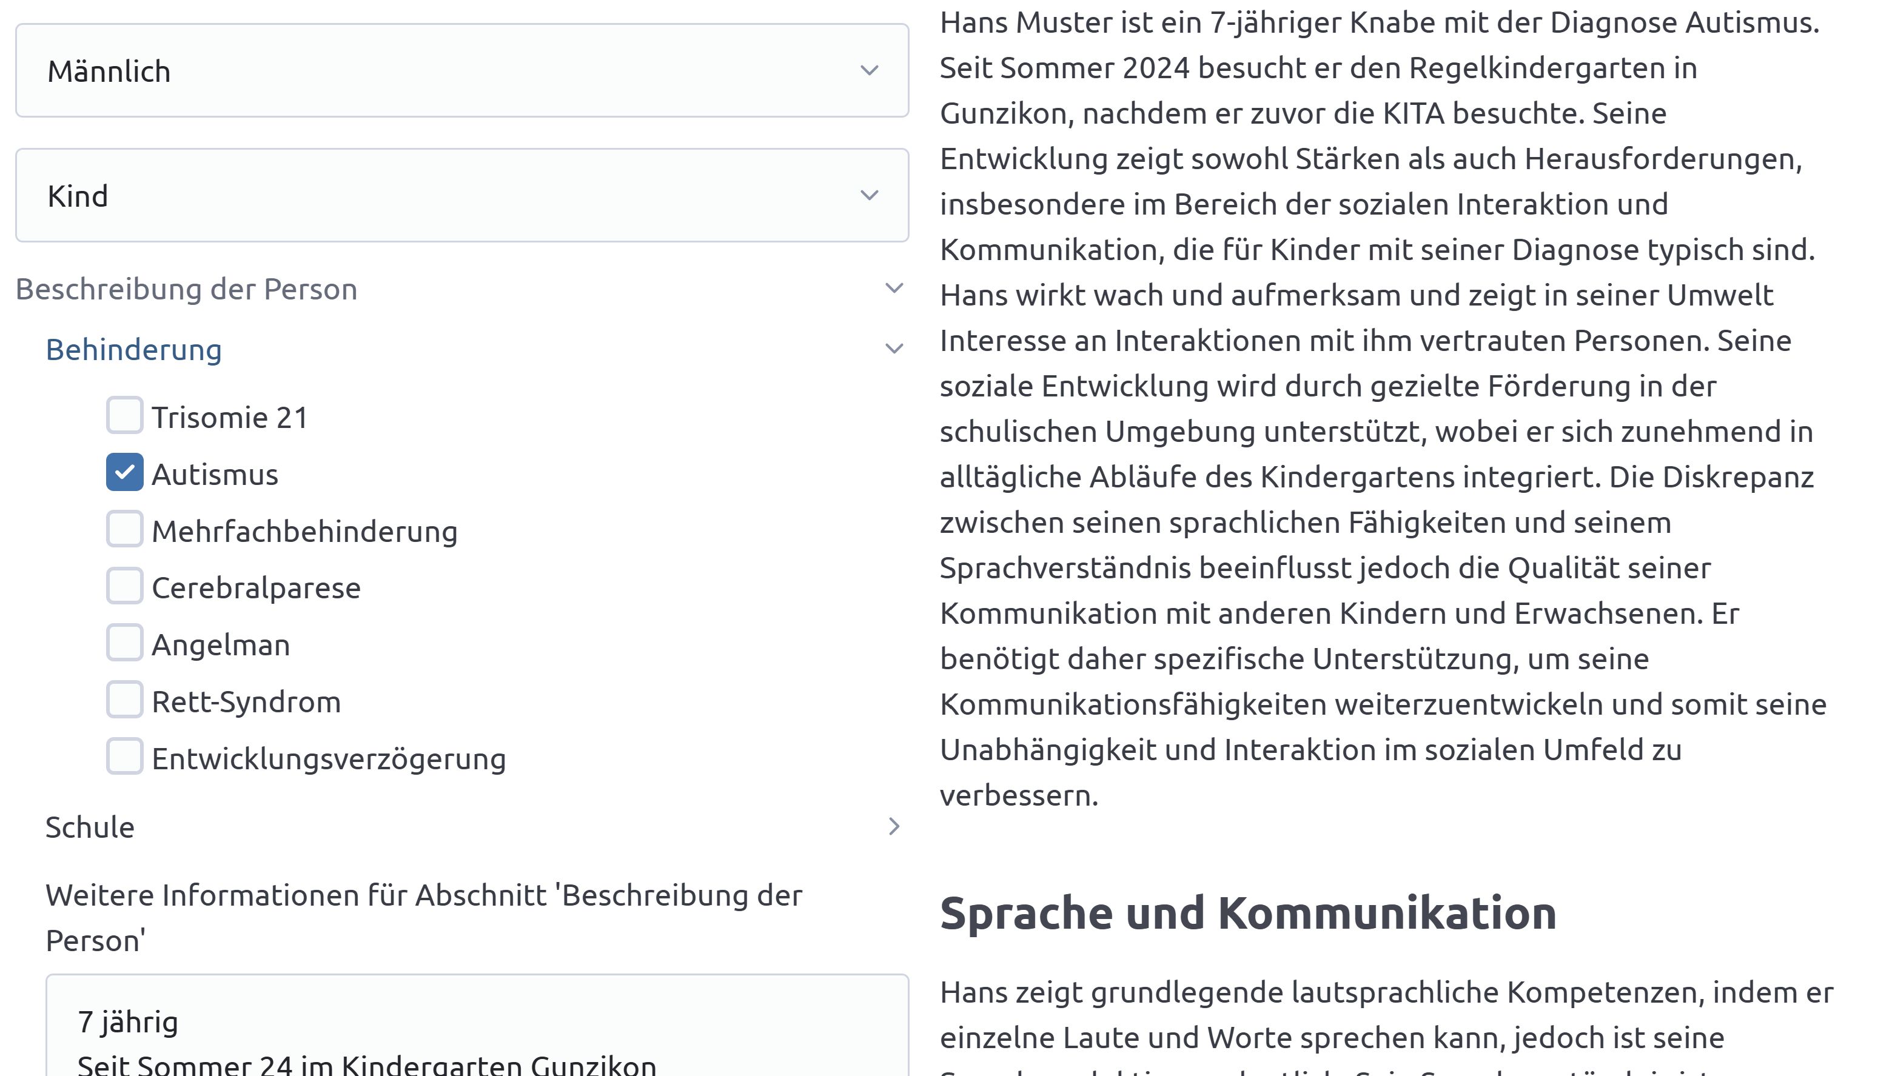Image resolution: width=1895 pixels, height=1076 pixels.
Task: Check the Rett-Syndrom checkbox
Action: pos(124,700)
